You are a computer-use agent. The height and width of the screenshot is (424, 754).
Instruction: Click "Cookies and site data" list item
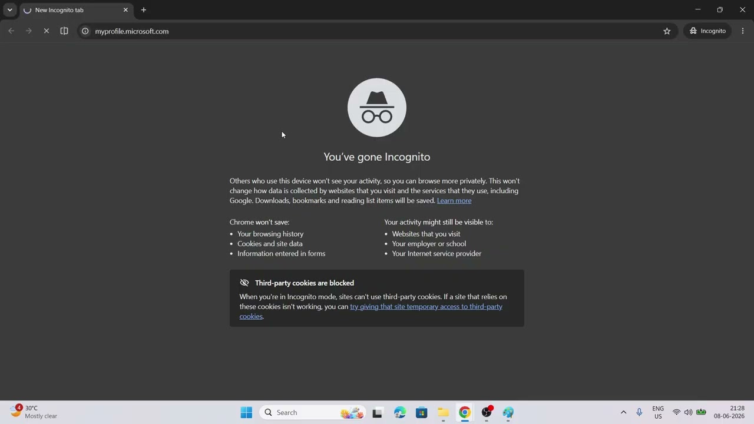pos(270,244)
